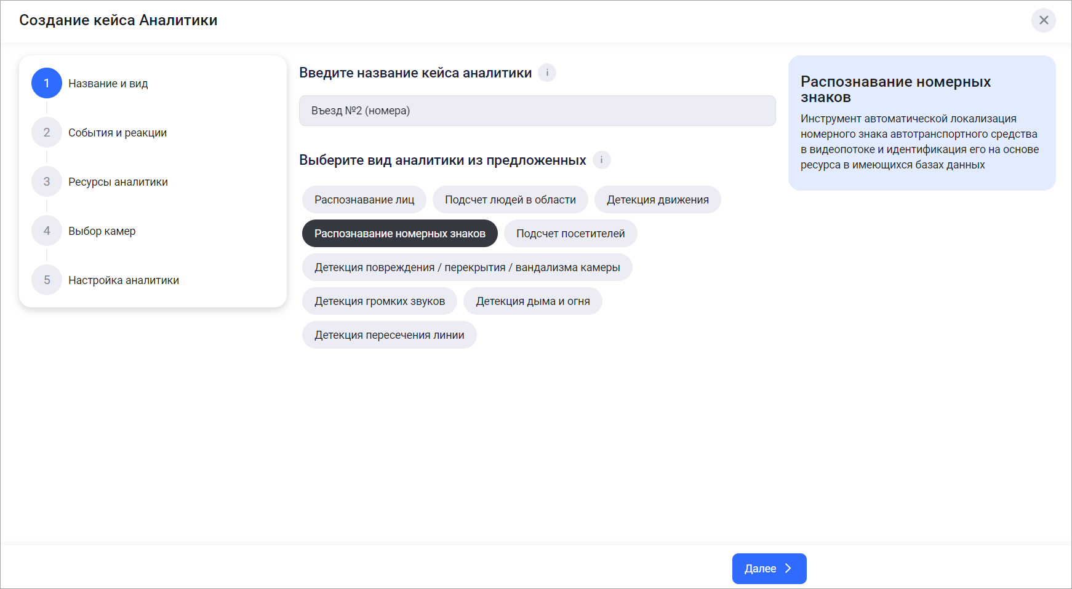
Task: Choose Подсчет людей в области option
Action: coord(510,200)
